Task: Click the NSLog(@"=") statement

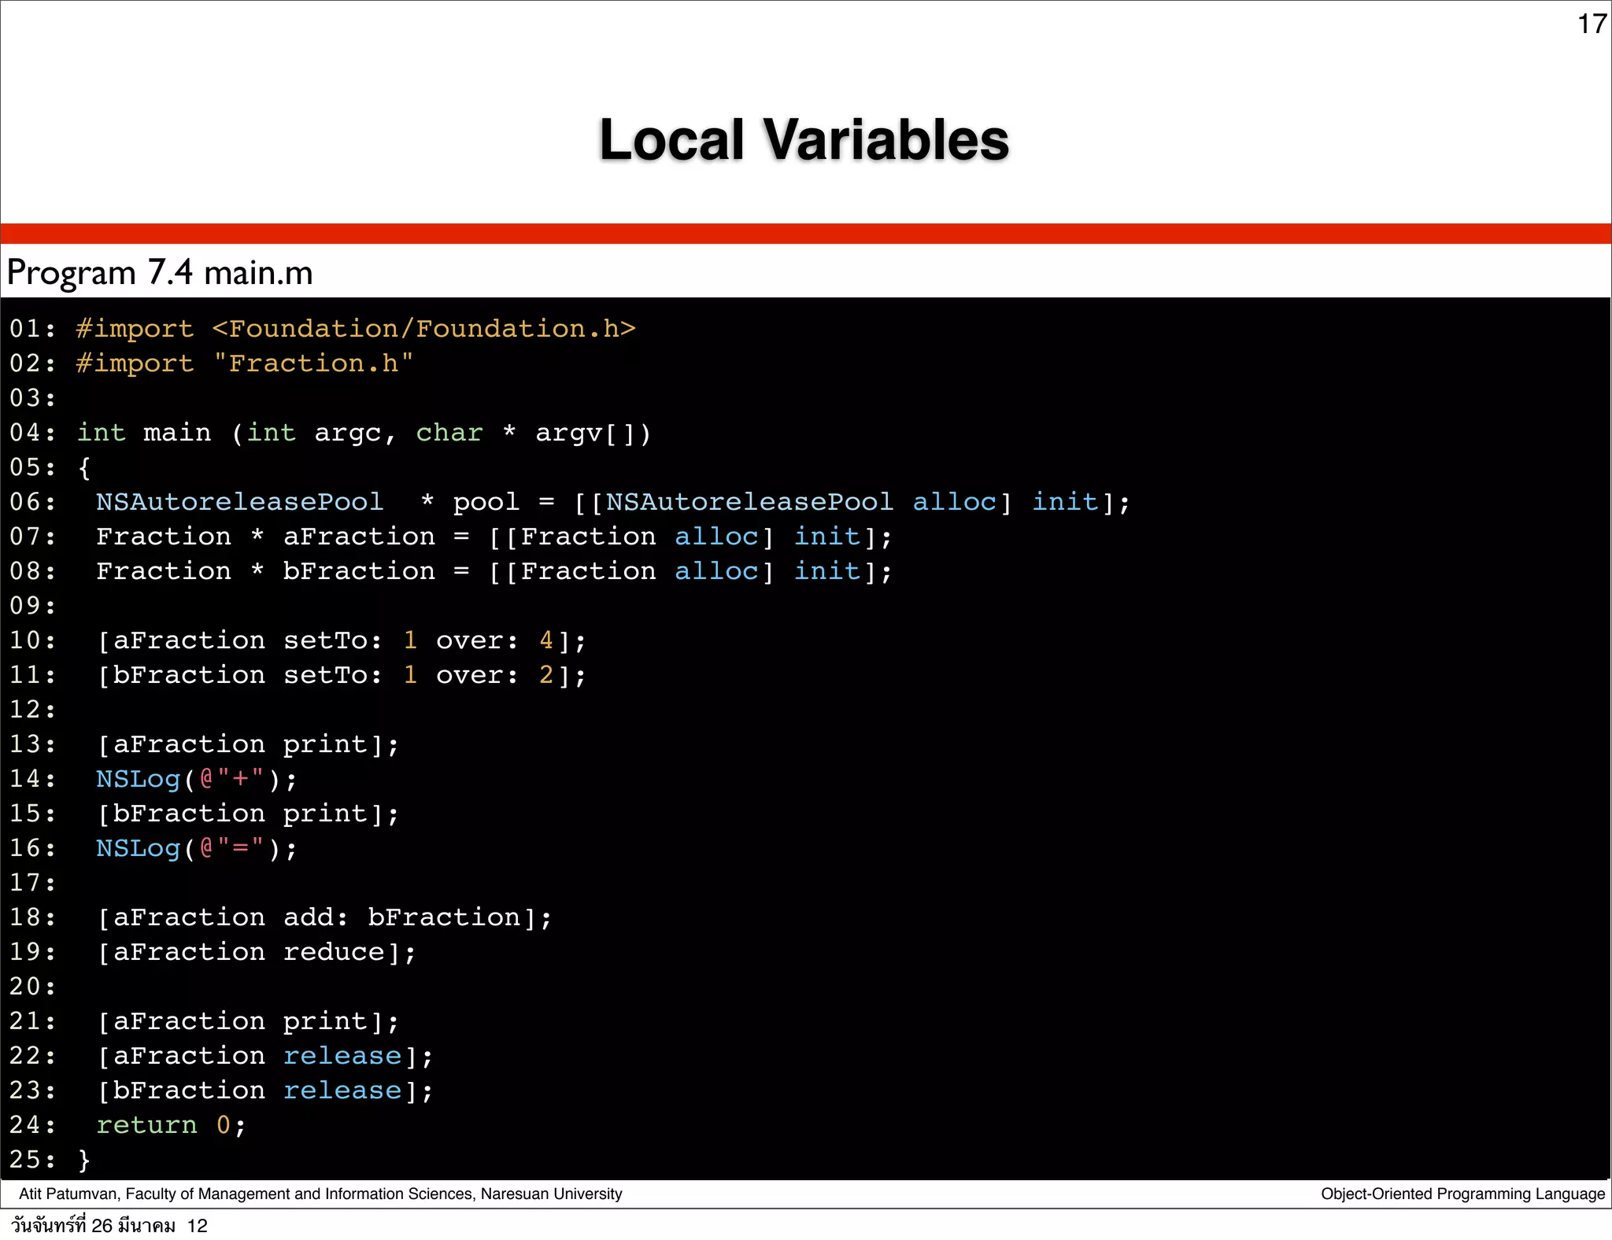Action: pos(196,848)
